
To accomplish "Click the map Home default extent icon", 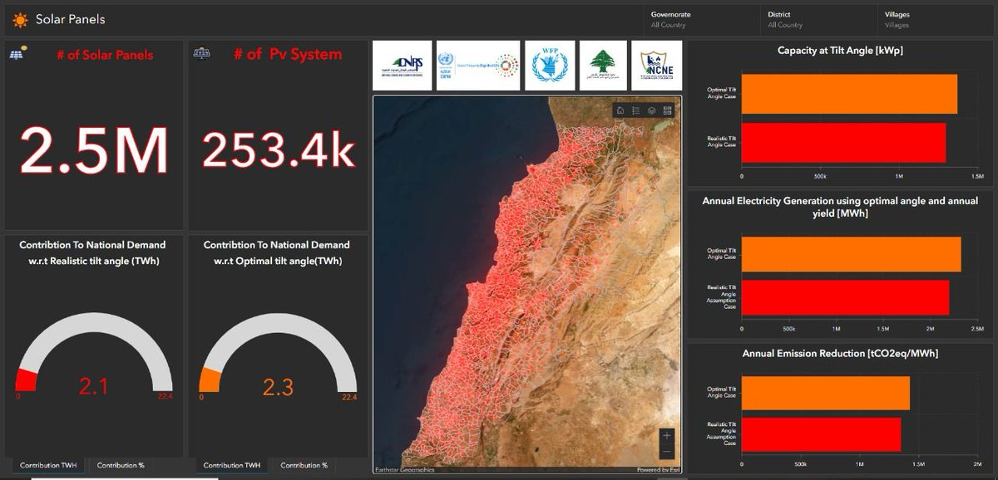I will click(x=620, y=110).
